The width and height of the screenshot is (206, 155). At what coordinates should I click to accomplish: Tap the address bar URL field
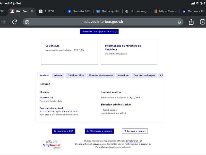click(103, 22)
